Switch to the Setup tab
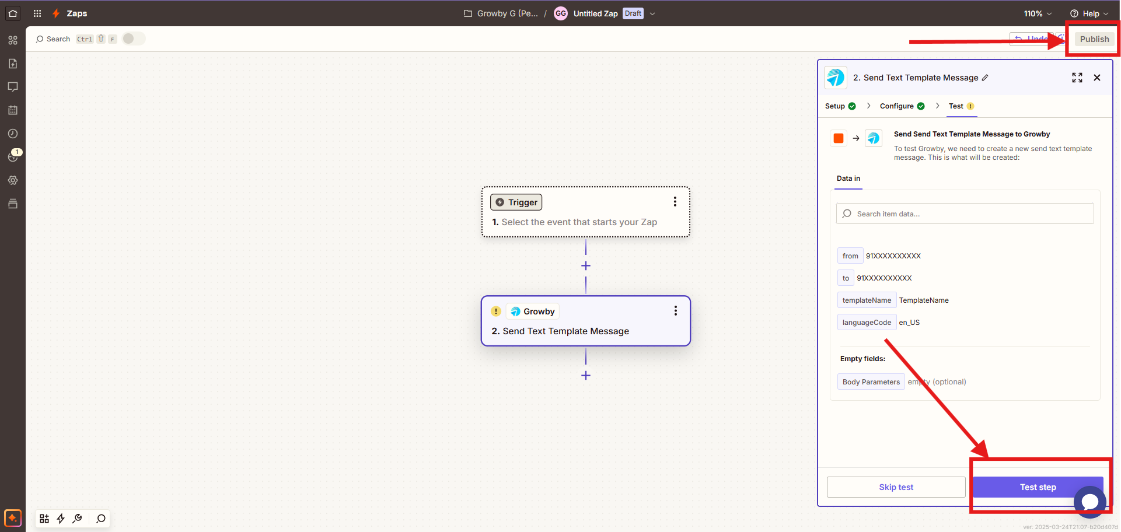This screenshot has height=532, width=1121. point(840,106)
